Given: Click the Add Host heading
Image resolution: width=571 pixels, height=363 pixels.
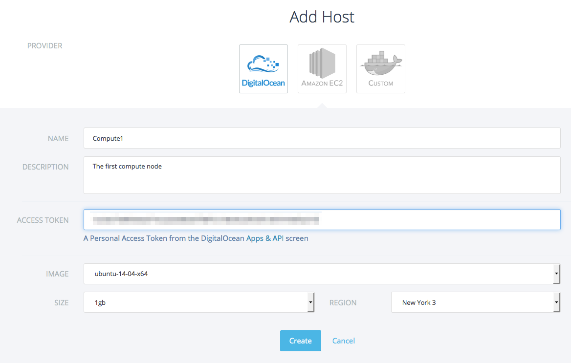Looking at the screenshot, I should click(322, 17).
